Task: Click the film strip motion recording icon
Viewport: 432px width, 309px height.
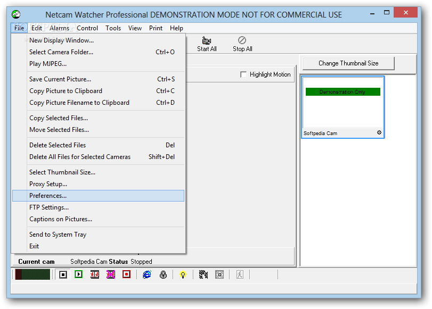Action: [x=95, y=274]
